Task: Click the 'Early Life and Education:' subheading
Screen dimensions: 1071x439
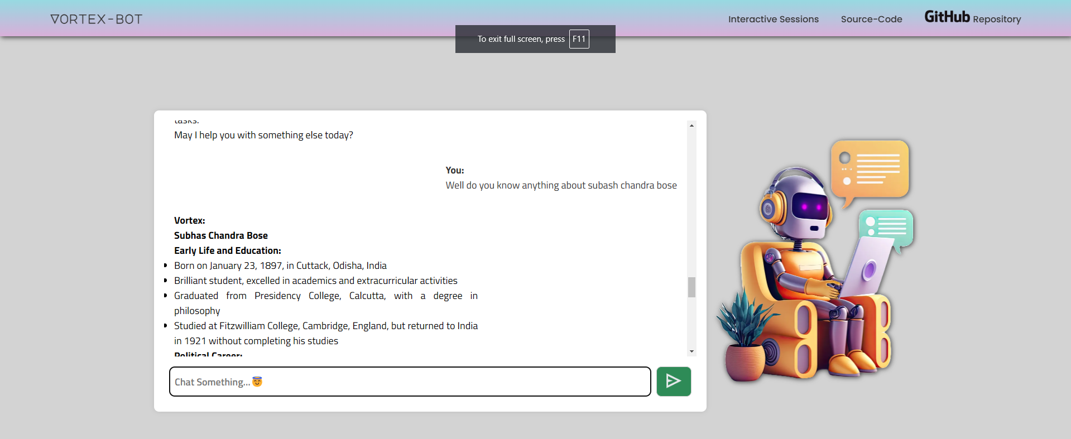Action: click(228, 250)
